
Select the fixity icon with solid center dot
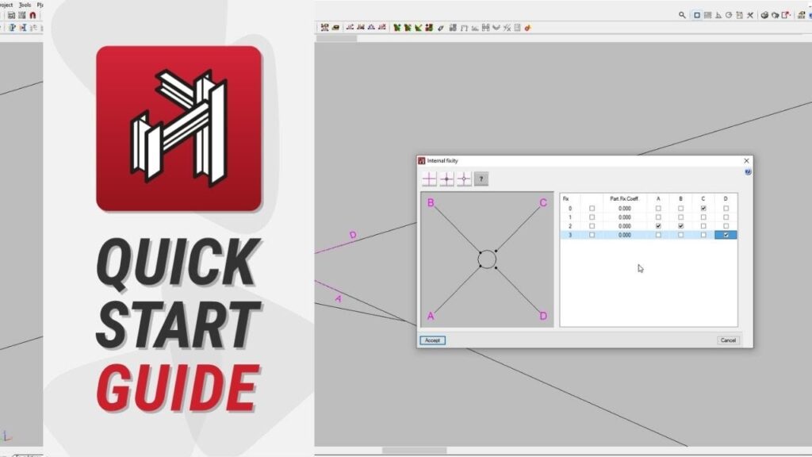(446, 179)
